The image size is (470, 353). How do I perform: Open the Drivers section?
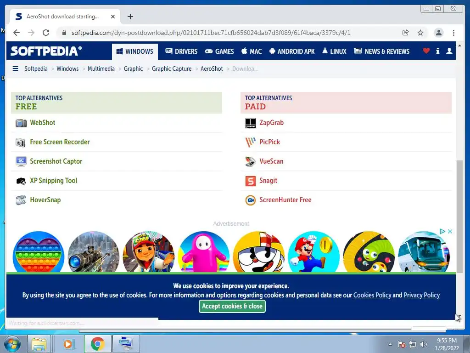[181, 51]
